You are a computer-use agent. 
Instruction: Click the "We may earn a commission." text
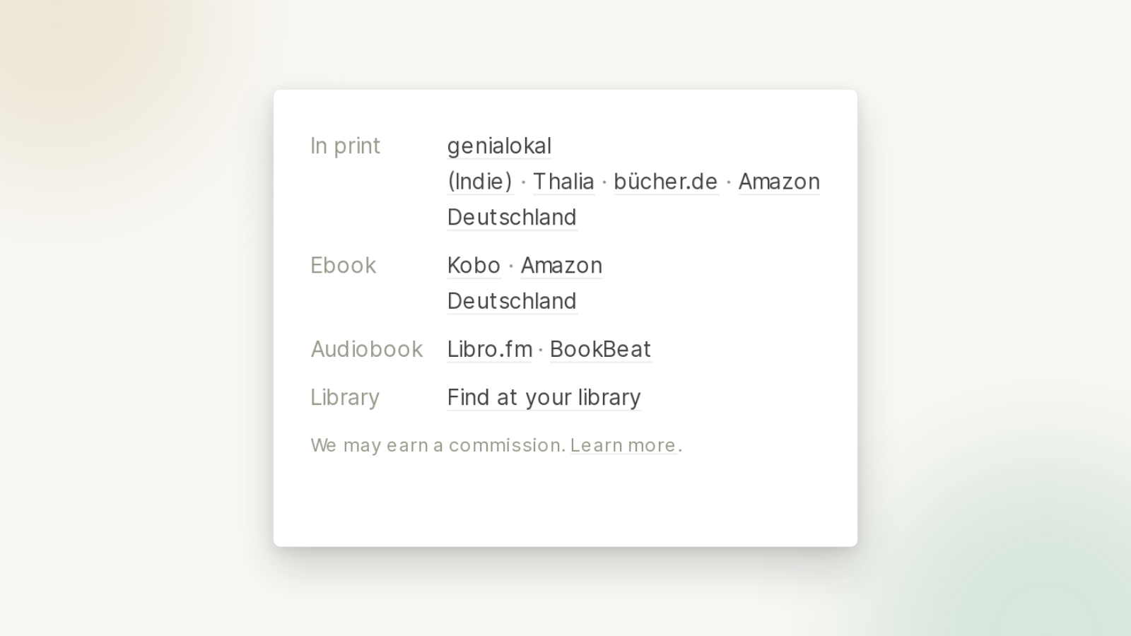[438, 445]
